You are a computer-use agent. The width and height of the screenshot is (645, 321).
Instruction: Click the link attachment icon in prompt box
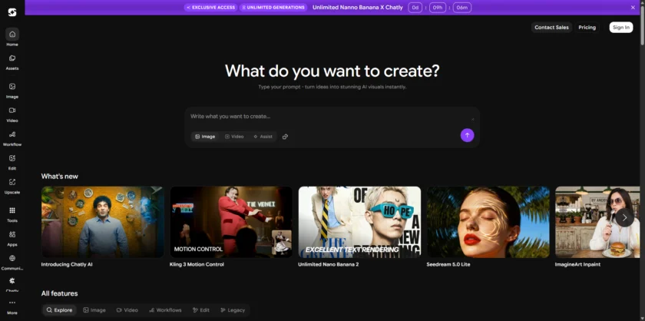click(285, 137)
